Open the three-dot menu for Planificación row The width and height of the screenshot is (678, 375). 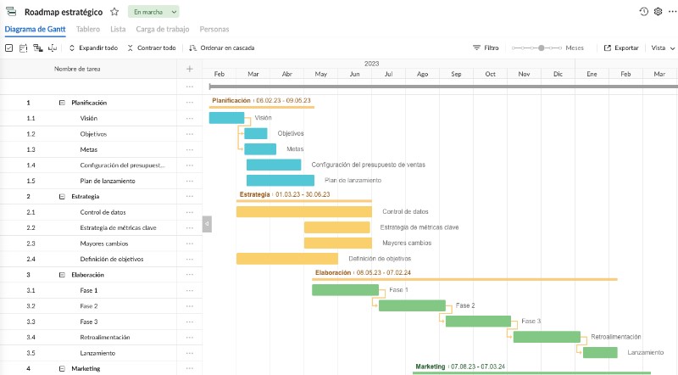(x=189, y=103)
